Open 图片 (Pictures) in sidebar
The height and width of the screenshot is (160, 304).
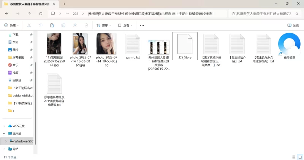click(x=15, y=50)
